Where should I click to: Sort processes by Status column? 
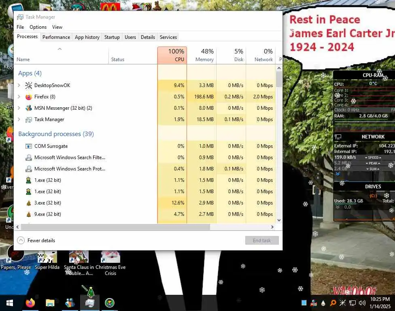[x=133, y=55]
